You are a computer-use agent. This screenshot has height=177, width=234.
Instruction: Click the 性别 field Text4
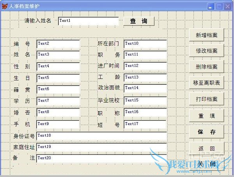pos(58,67)
